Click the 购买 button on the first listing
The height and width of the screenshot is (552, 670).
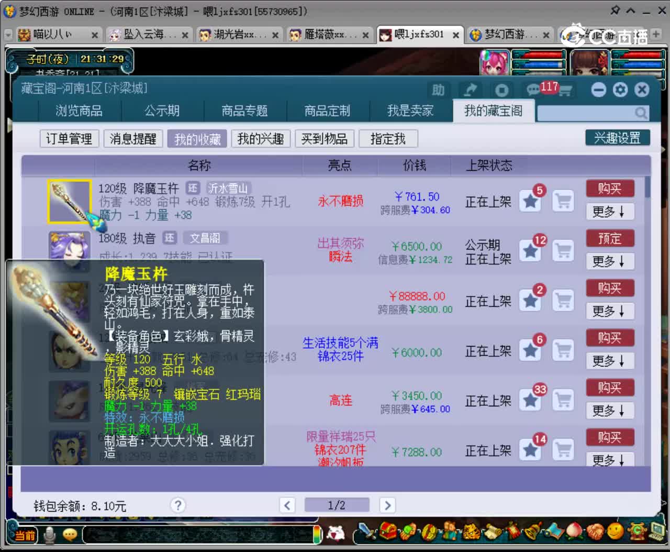[x=610, y=189]
